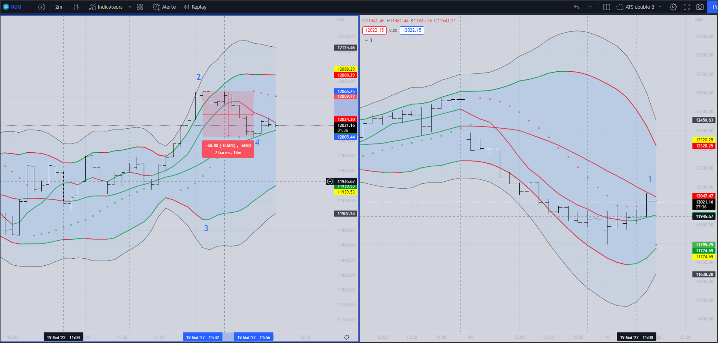The height and width of the screenshot is (343, 718).
Task: Click the blue 12022.15 buy price box
Action: click(x=412, y=30)
